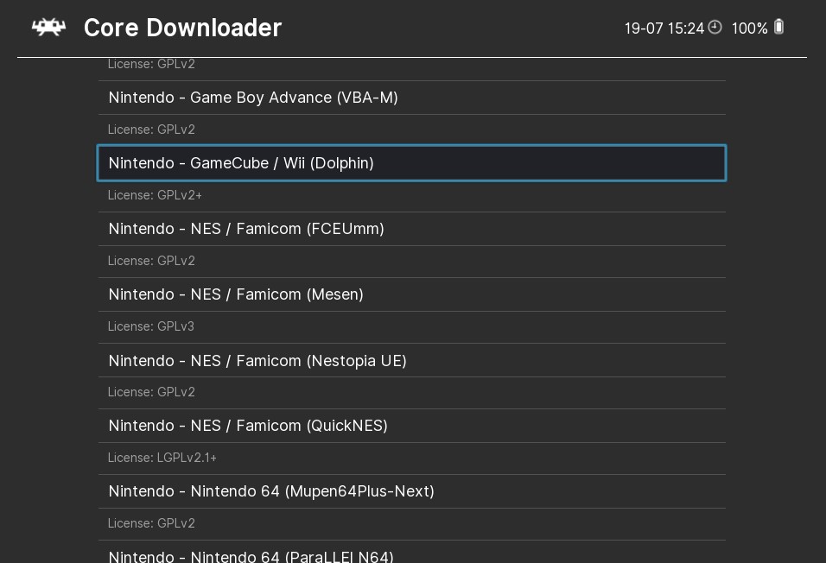Click the Core Downloader title text
The height and width of the screenshot is (563, 826).
coord(182,28)
